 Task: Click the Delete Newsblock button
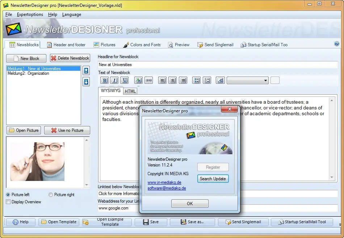pyautogui.click(x=70, y=58)
